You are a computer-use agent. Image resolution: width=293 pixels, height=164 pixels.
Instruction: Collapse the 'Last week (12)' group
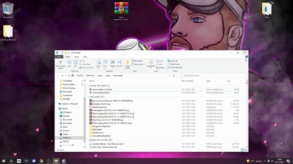[88, 97]
